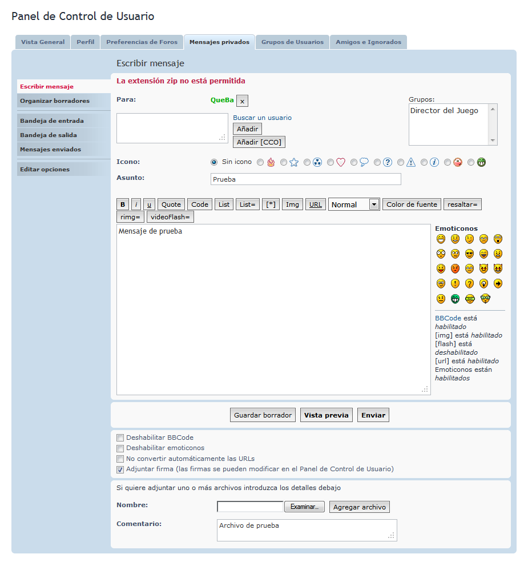Follow the Buscar un usuario link
The width and height of the screenshot is (528, 574).
[262, 118]
